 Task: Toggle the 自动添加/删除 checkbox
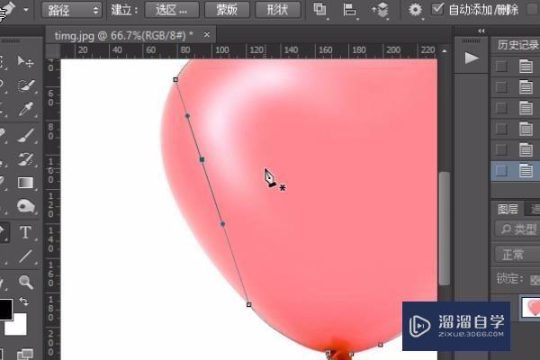(x=437, y=9)
